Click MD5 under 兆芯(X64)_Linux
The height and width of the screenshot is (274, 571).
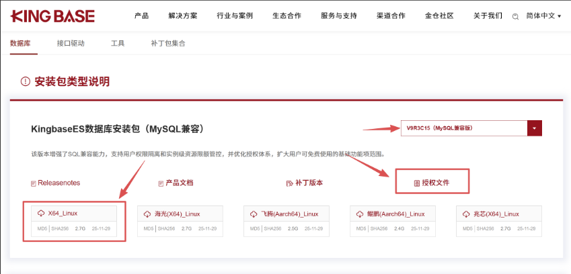tap(467, 229)
